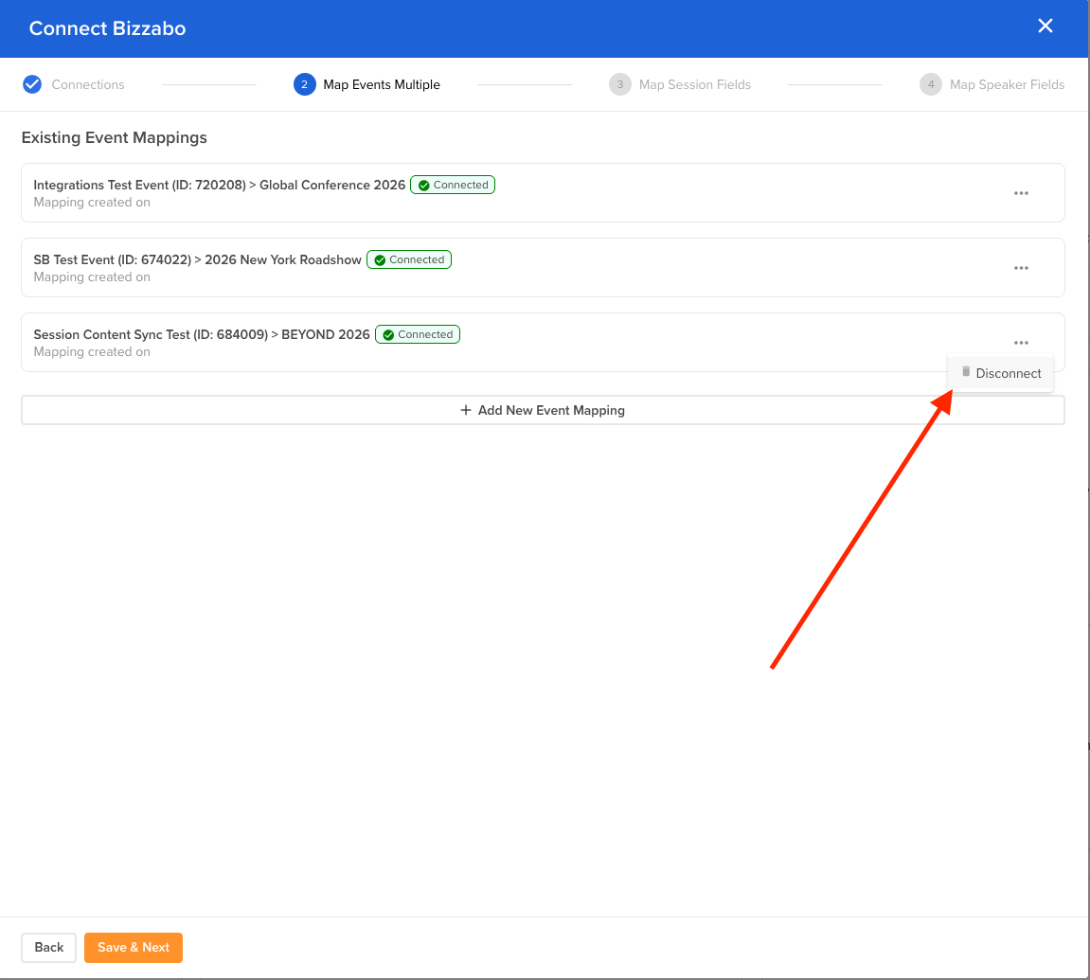Viewport: 1090px width, 980px height.
Task: Click trash icon next to Disconnect
Action: (x=966, y=372)
